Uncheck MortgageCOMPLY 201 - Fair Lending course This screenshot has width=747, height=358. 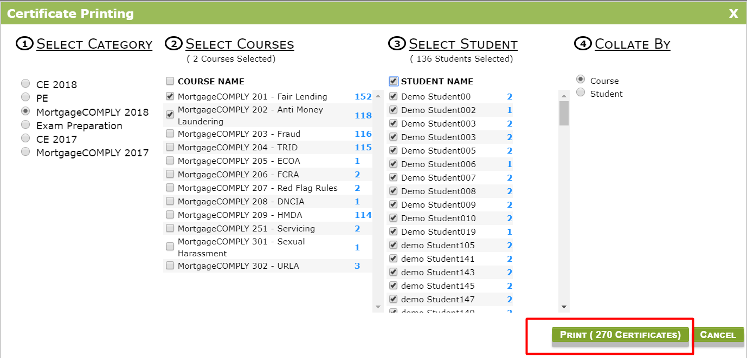tap(170, 96)
